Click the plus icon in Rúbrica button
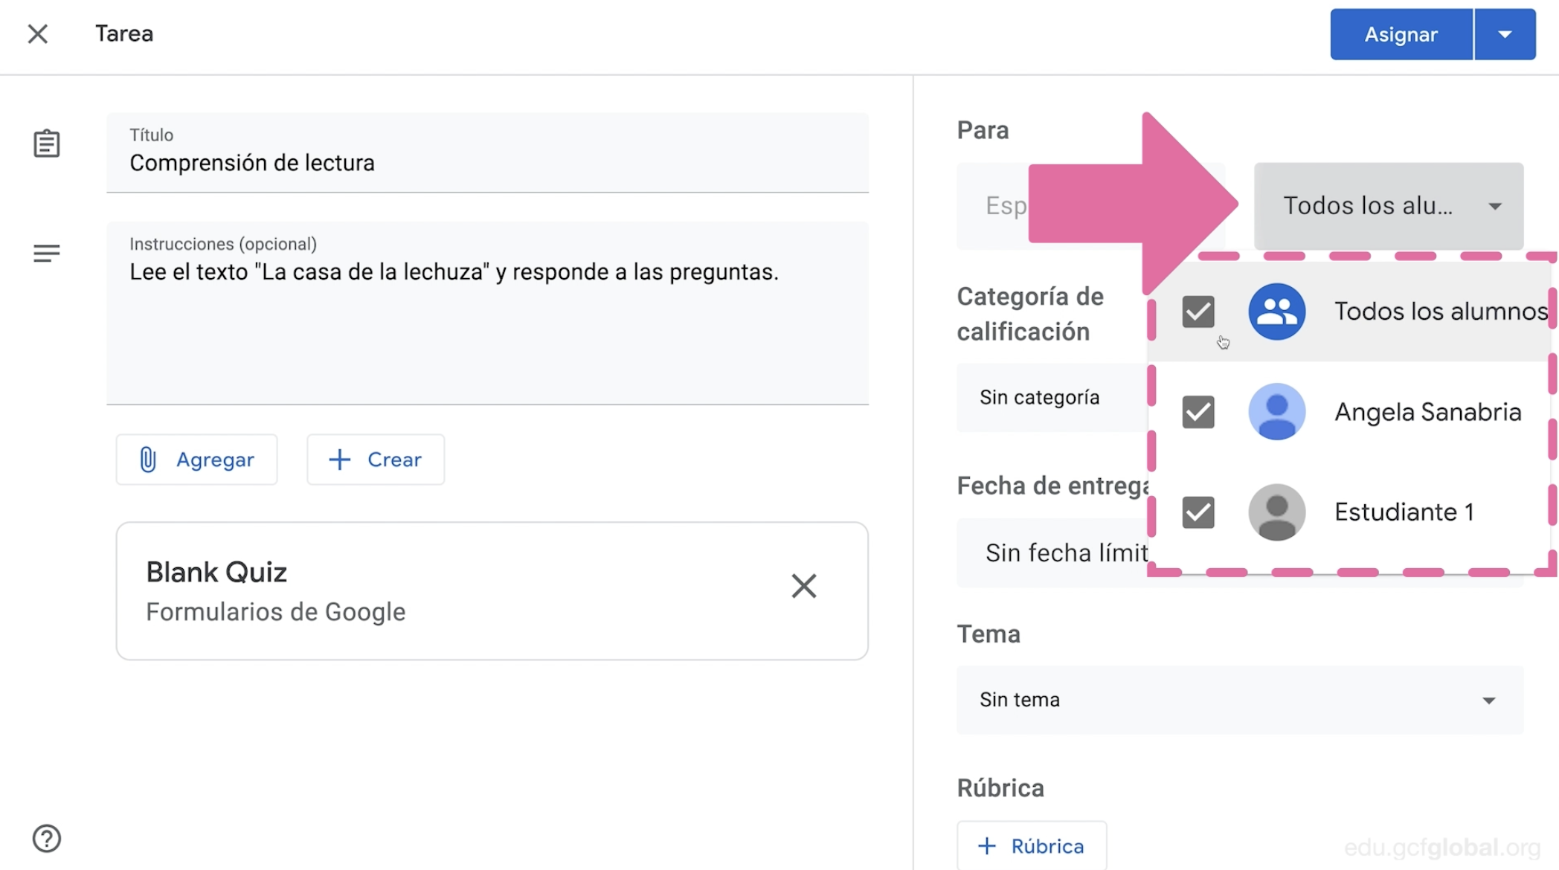Viewport: 1559px width, 870px height. [987, 846]
